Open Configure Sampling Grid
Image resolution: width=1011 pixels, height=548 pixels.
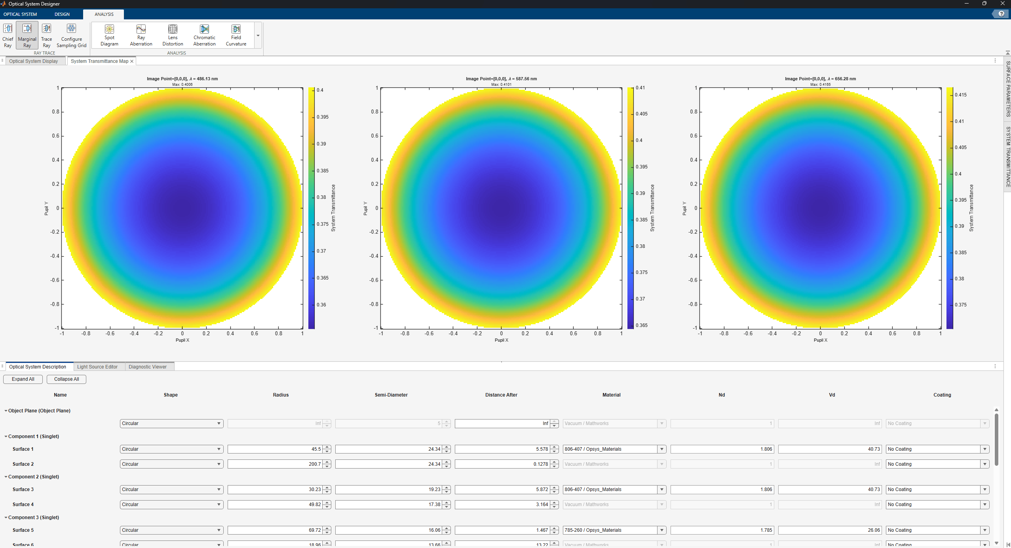click(71, 36)
